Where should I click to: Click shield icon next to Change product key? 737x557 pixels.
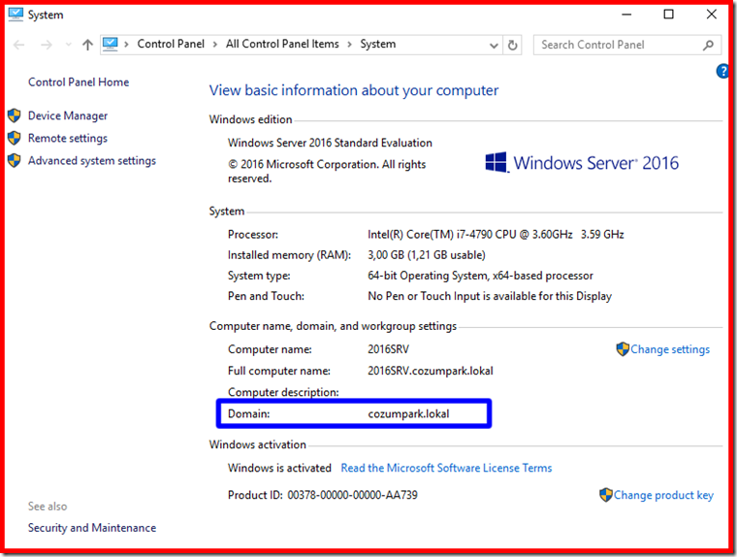pyautogui.click(x=606, y=495)
